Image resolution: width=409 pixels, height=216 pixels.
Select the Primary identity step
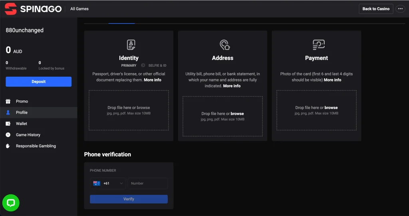pos(129,65)
